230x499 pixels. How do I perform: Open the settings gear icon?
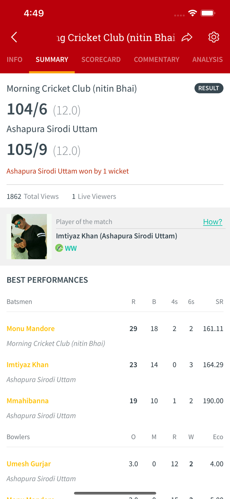point(214,37)
